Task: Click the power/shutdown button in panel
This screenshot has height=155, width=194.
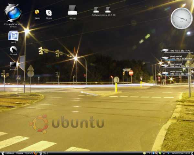Action: tap(192, 153)
